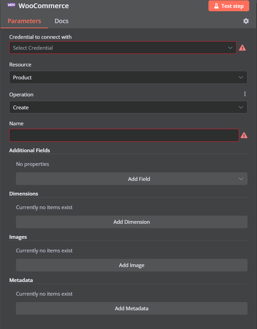This screenshot has width=257, height=329.
Task: Click the Name field warning triangle
Action: pyautogui.click(x=244, y=135)
